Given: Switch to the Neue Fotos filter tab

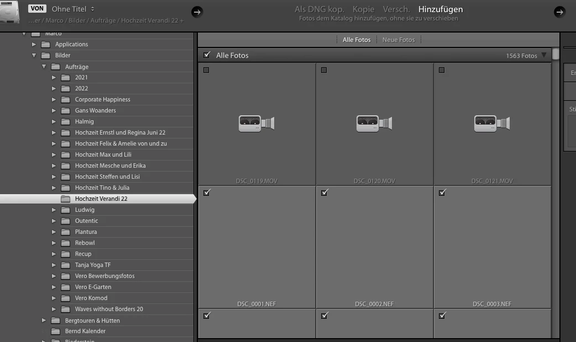Looking at the screenshot, I should click(399, 40).
